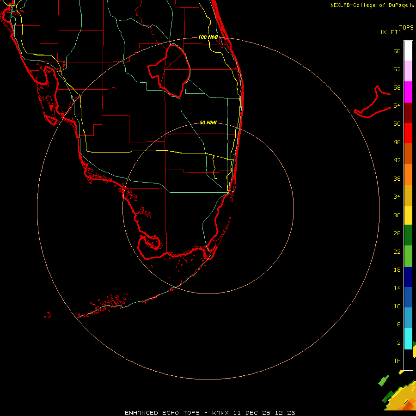Viewport: 416px width, 416px height.
Task: Select the dark red maroon legend swatch
Action: click(408, 112)
